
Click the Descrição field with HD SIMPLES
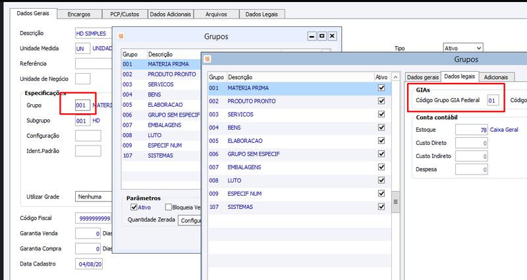(x=94, y=34)
